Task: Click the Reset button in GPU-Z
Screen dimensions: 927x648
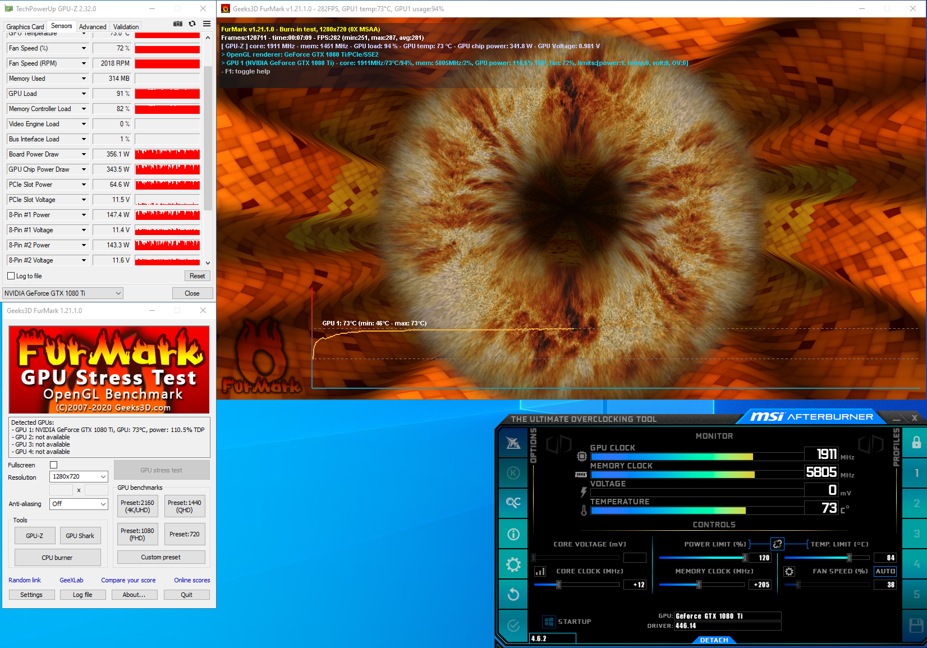Action: [x=197, y=276]
